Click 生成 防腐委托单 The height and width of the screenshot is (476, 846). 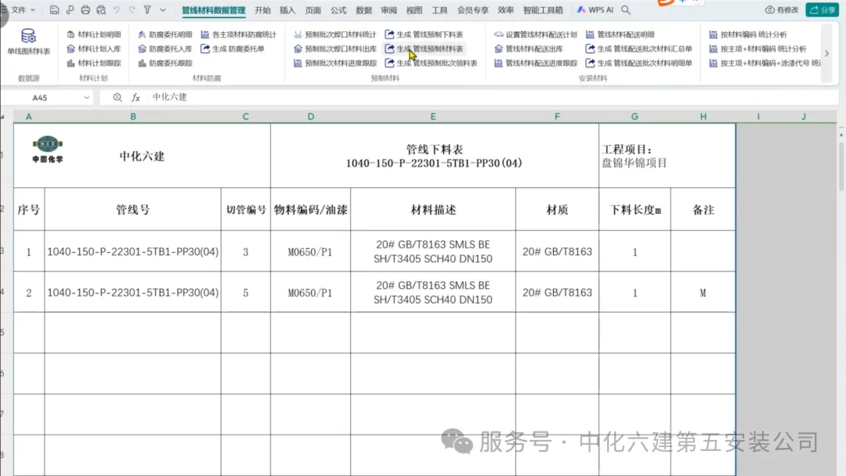point(233,49)
